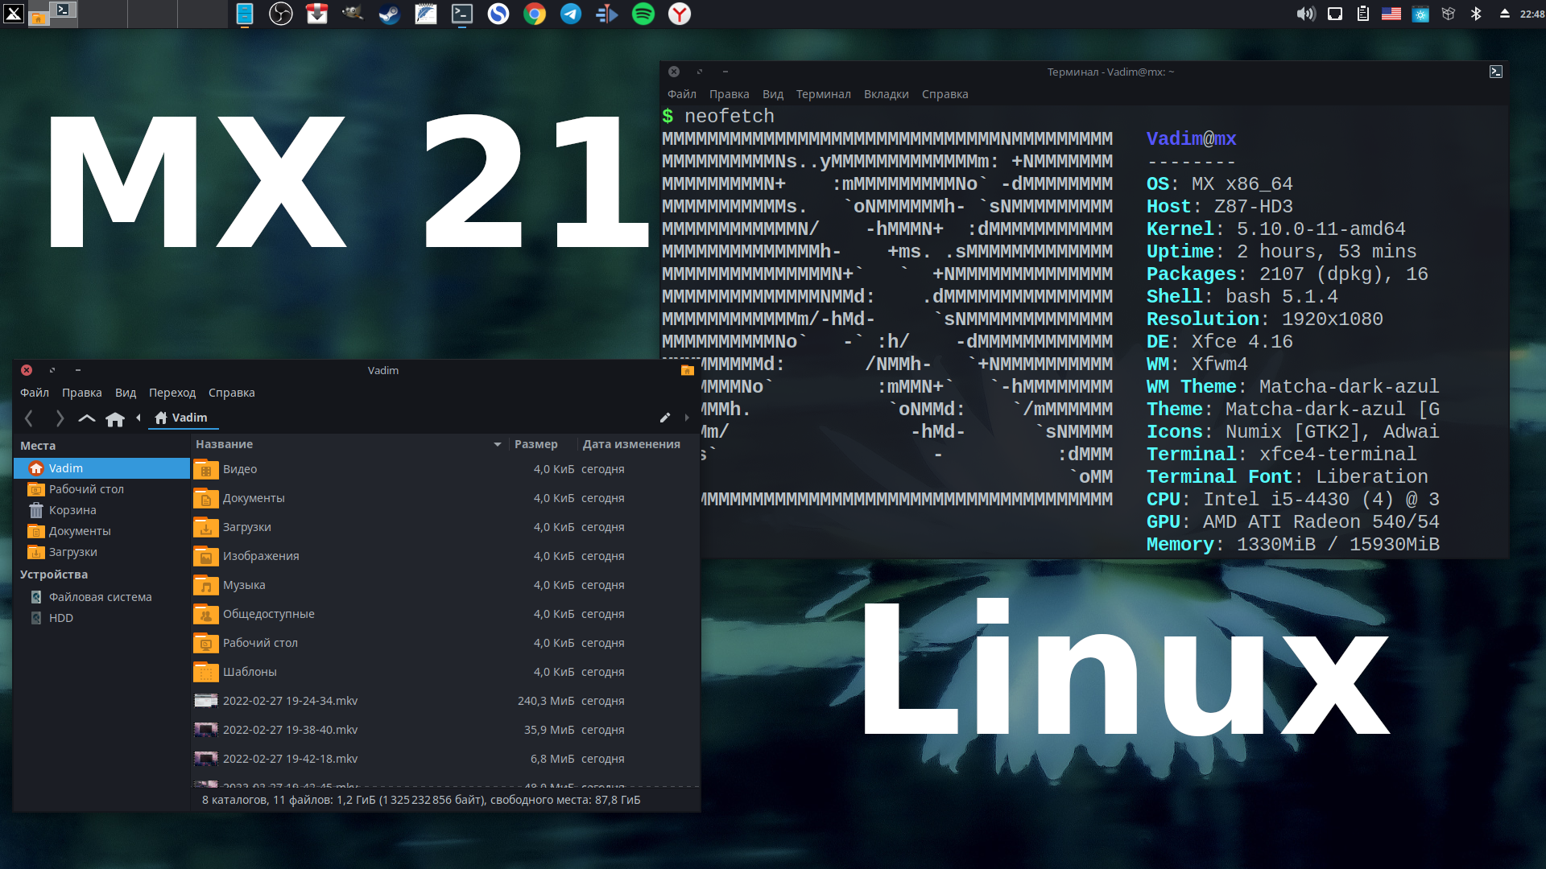The image size is (1546, 869).
Task: Open the clipboard manager tray icon
Action: (x=1363, y=14)
